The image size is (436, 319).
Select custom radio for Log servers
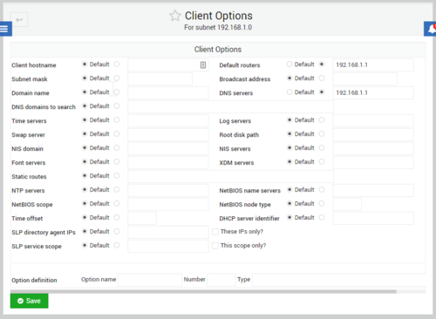(x=322, y=119)
